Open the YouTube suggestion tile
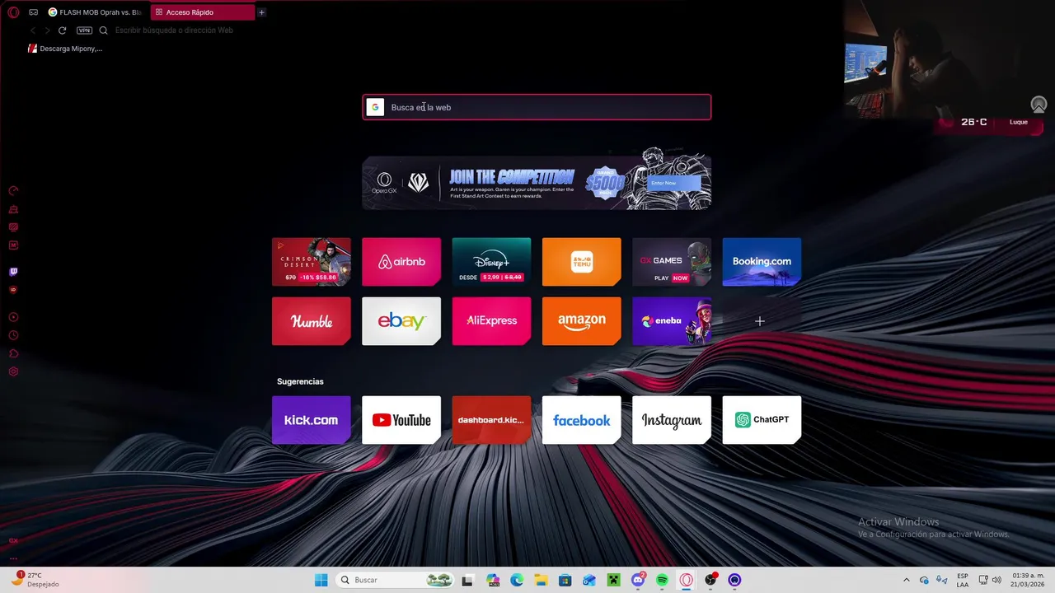Image resolution: width=1055 pixels, height=593 pixels. click(401, 420)
